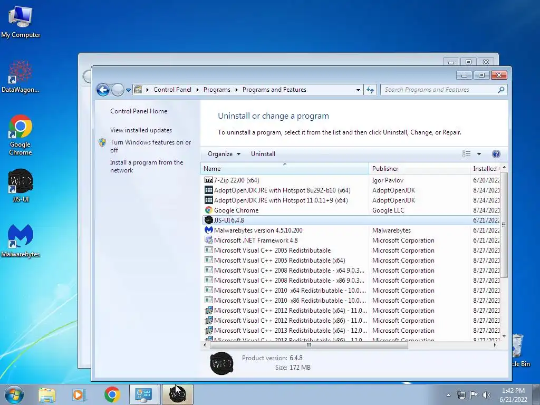Open Windows Media Player taskbar icon
The width and height of the screenshot is (540, 405).
79,394
